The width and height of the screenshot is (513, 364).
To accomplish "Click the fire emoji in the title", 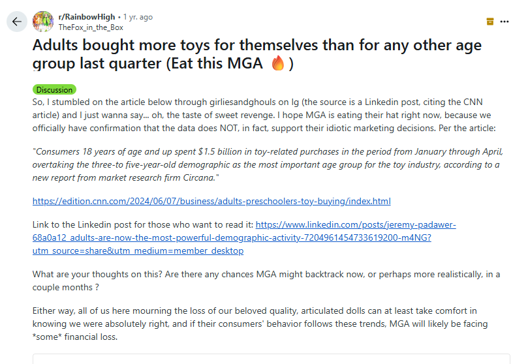I will (277, 63).
